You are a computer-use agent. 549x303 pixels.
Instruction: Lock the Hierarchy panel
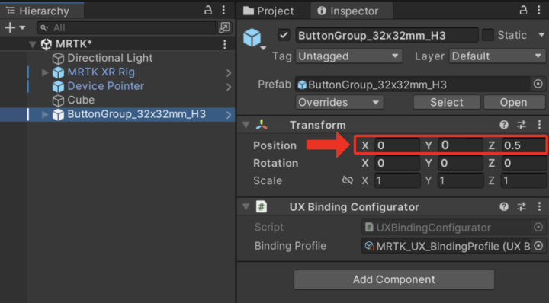point(208,10)
